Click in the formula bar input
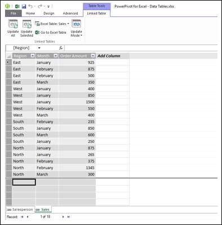 tap(141, 48)
